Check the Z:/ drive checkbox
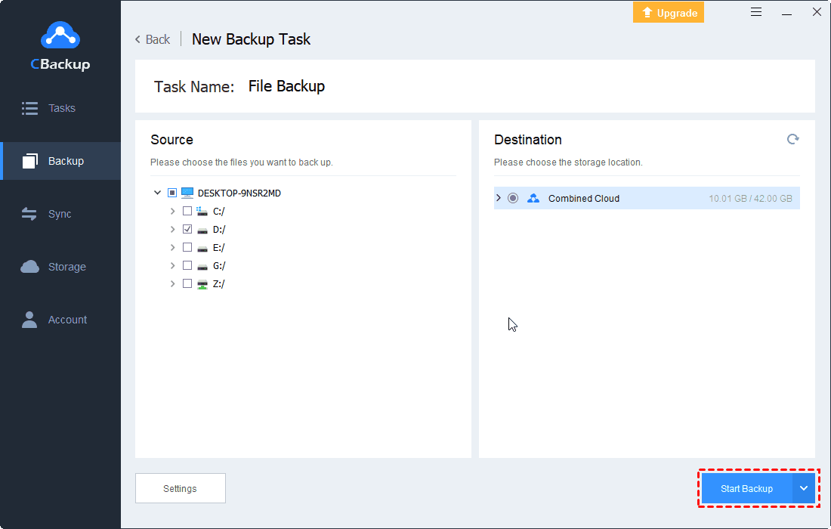 187,283
